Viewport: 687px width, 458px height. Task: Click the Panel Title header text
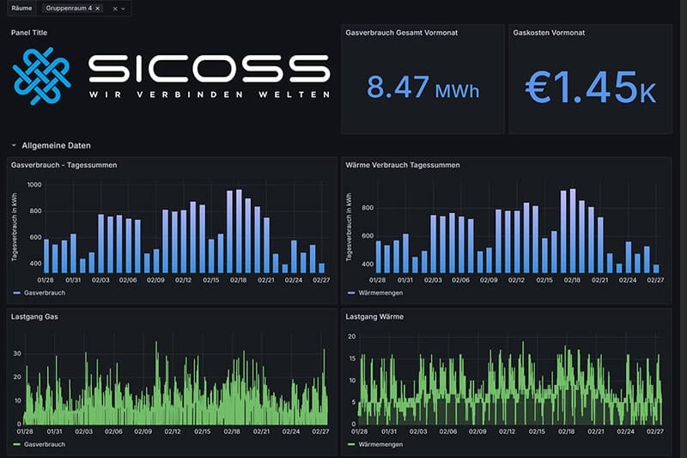[x=29, y=33]
